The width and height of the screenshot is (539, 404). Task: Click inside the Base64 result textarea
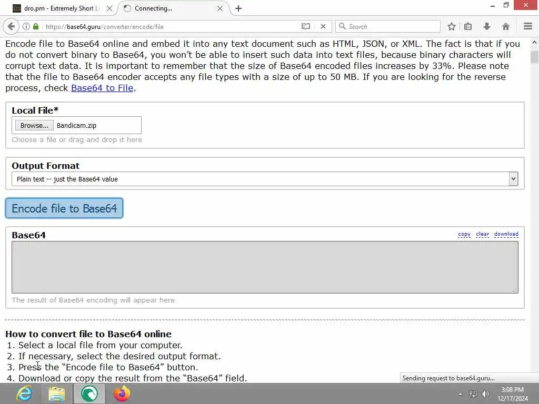click(x=265, y=267)
